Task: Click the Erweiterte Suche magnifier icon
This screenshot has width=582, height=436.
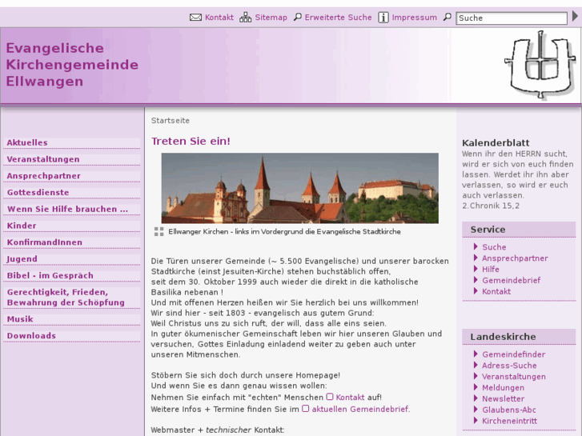Action: pos(298,18)
